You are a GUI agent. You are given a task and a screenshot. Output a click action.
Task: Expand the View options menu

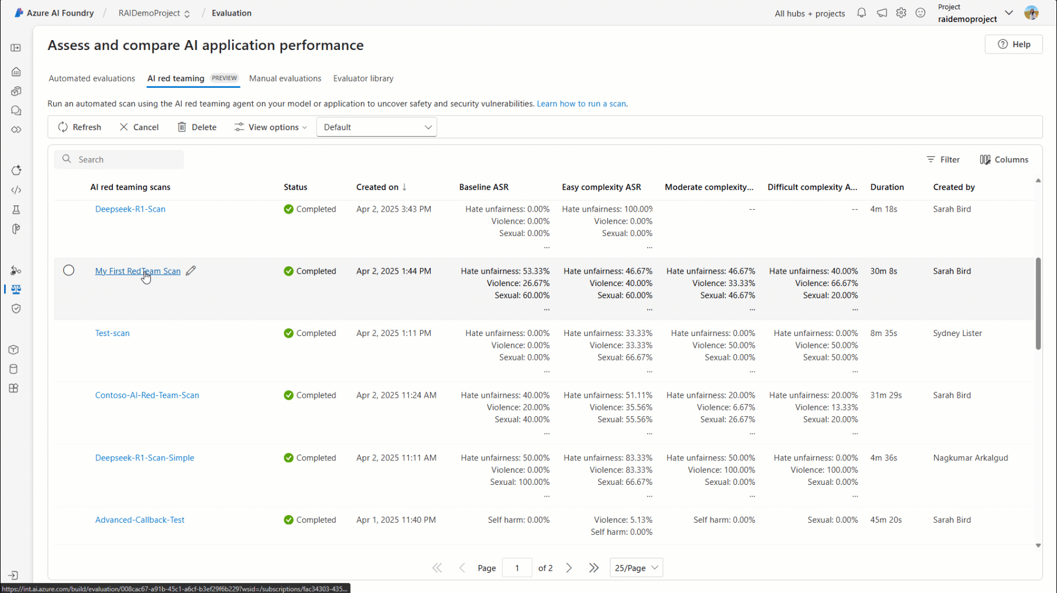click(271, 127)
